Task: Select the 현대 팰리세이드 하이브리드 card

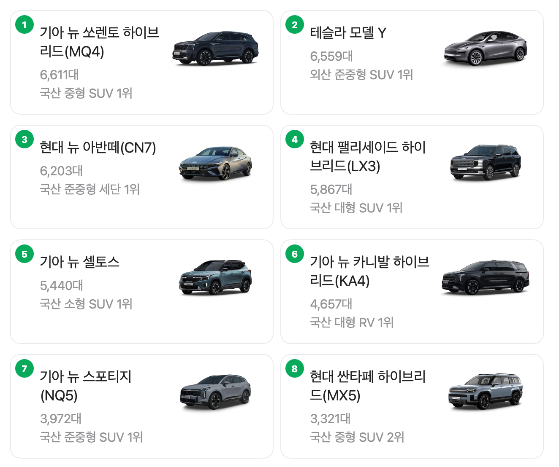Action: click(x=368, y=157)
